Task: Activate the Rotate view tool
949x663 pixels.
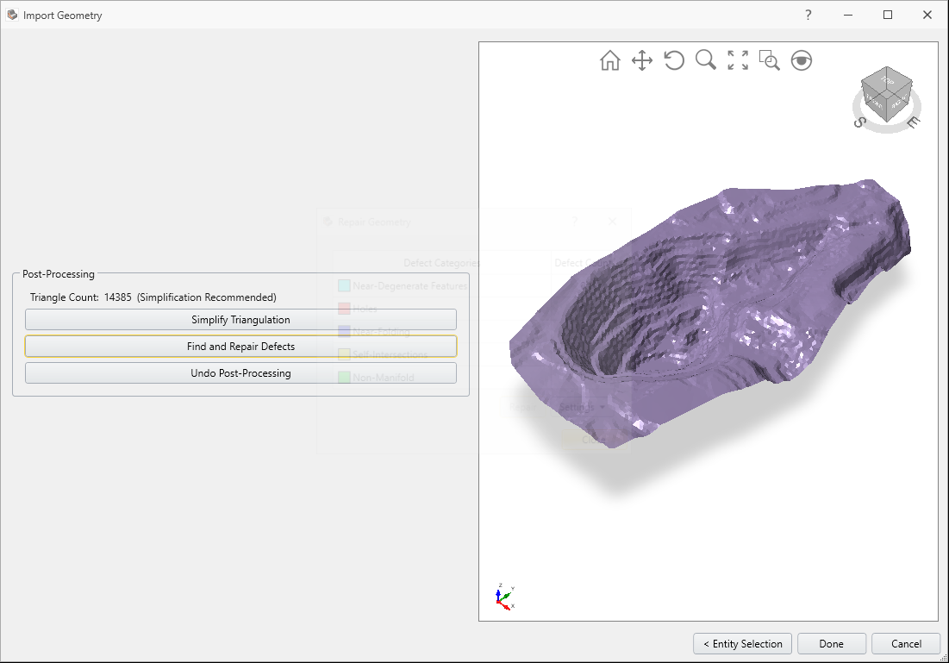Action: 674,60
